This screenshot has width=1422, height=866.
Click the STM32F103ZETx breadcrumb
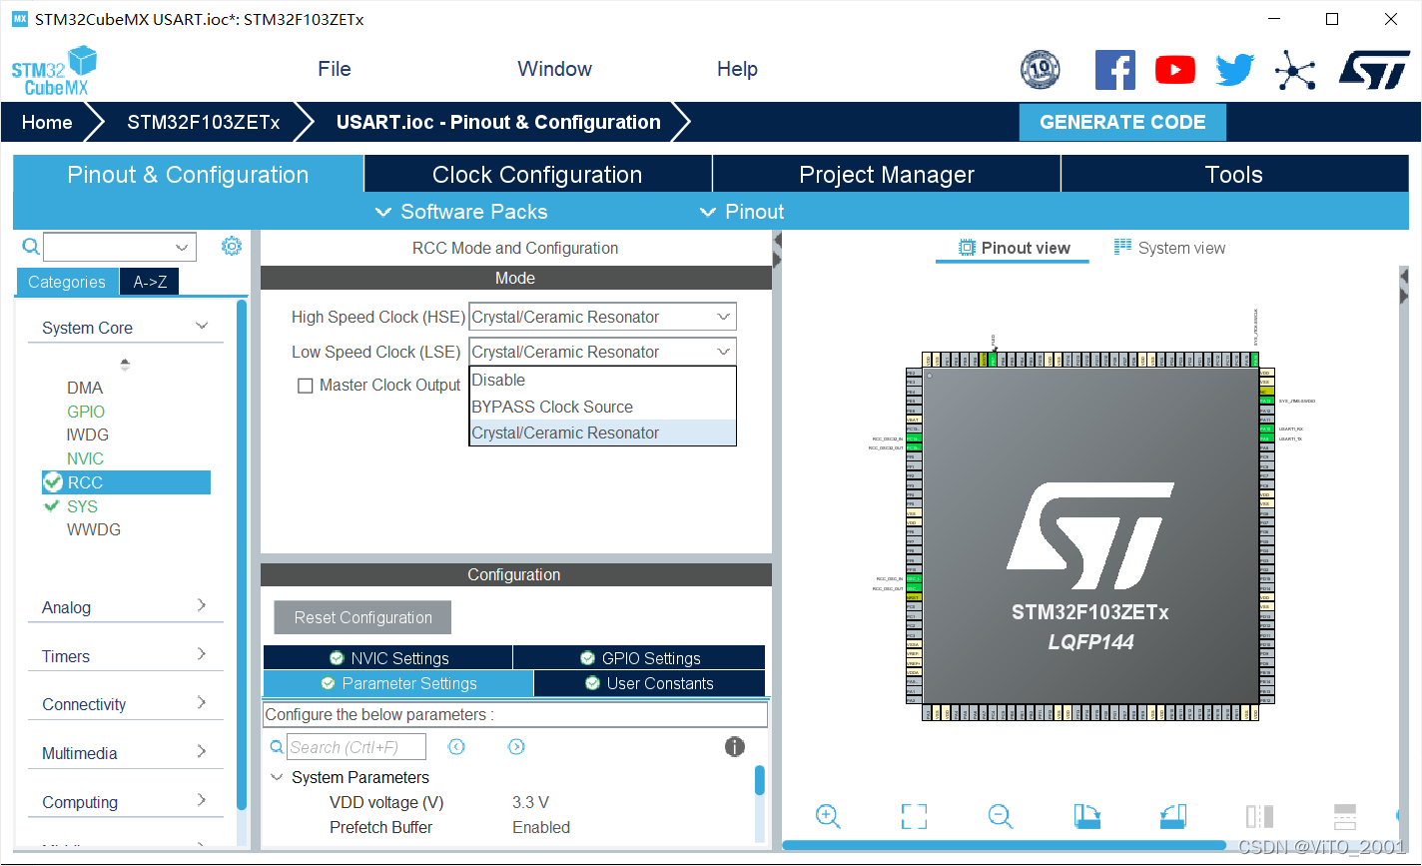tap(204, 122)
